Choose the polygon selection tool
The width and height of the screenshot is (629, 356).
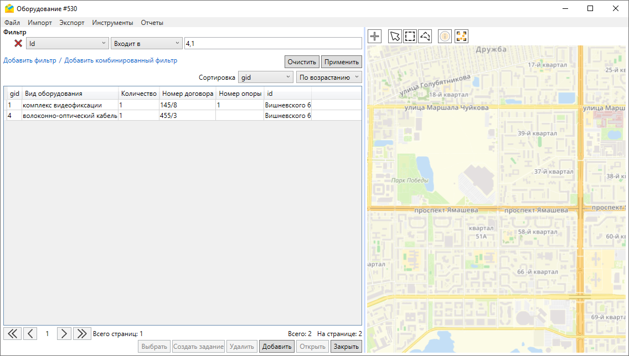tap(425, 37)
